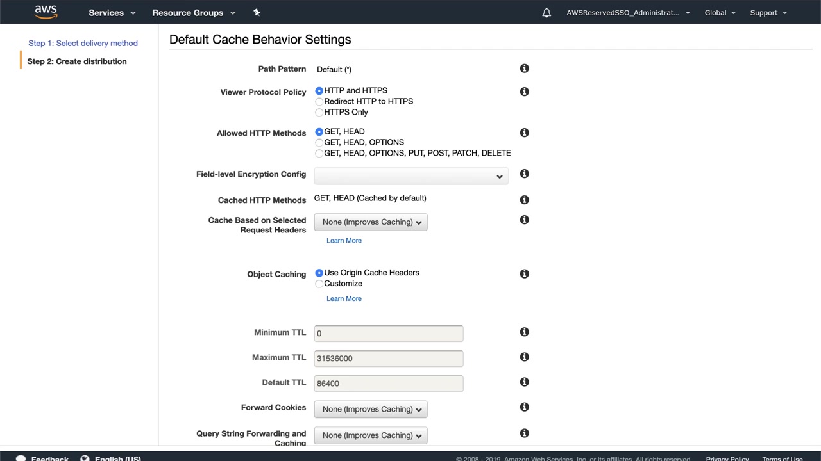The image size is (821, 461).
Task: Click the Default TTL input field
Action: tap(389, 384)
